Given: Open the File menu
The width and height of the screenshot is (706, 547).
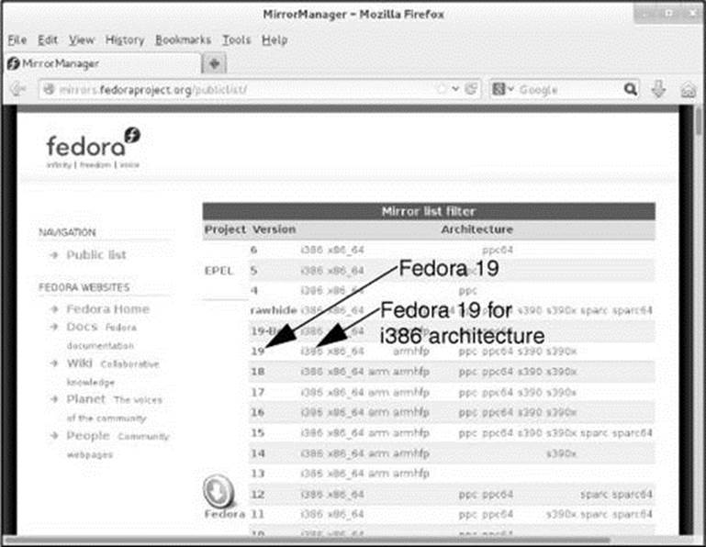Looking at the screenshot, I should pyautogui.click(x=17, y=40).
